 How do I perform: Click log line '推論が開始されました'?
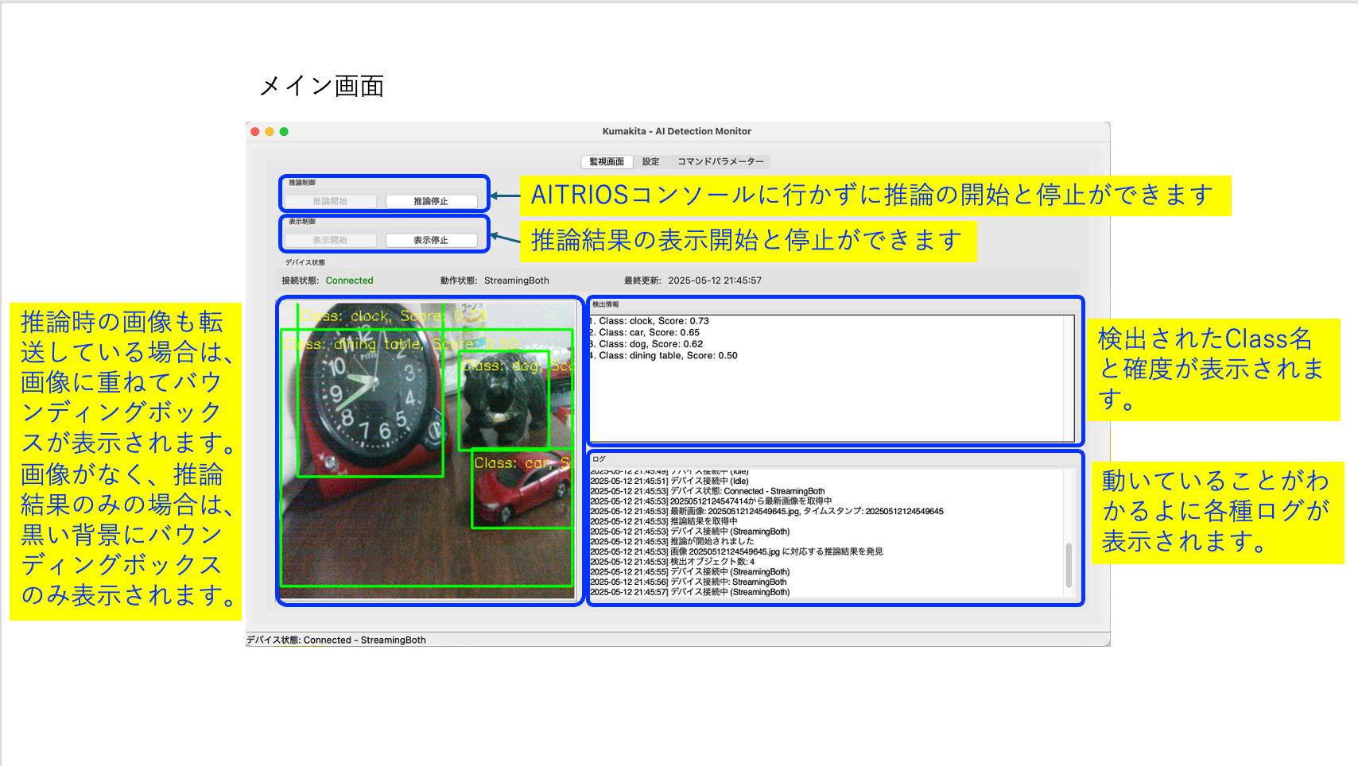(672, 541)
